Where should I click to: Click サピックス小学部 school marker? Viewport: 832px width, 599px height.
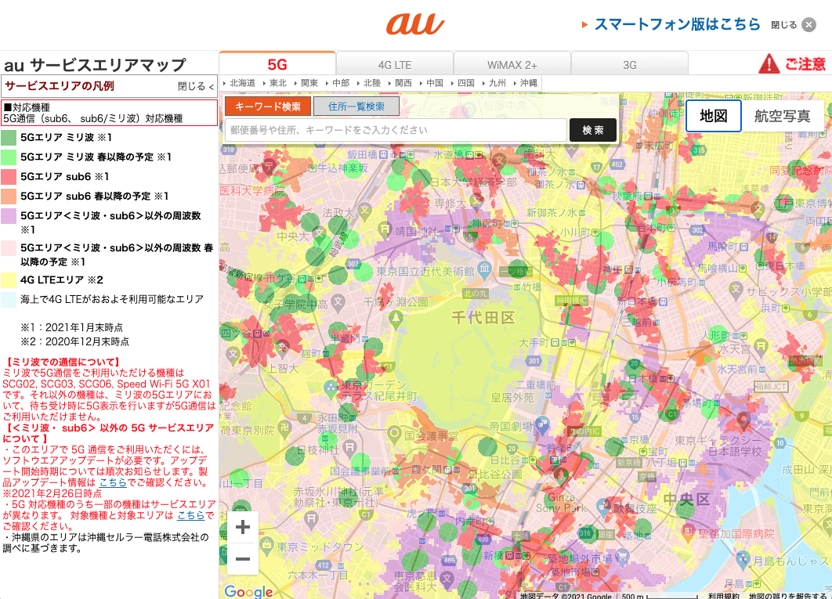(x=735, y=289)
